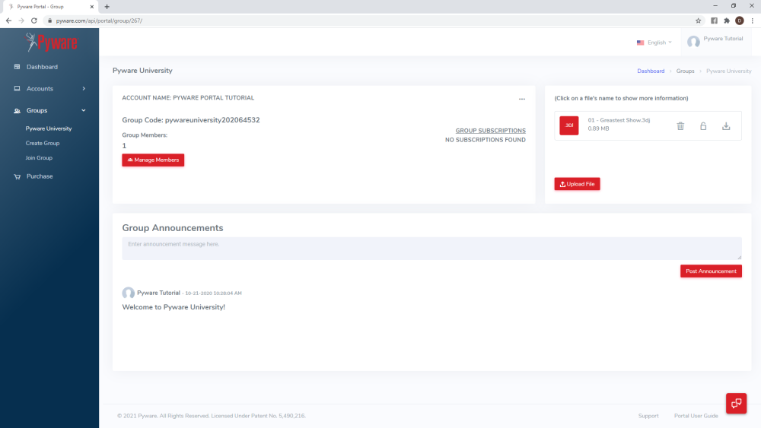This screenshot has width=761, height=428.
Task: Toggle the lock on the 01 - Greastest Show.3dj file
Action: coord(703,126)
